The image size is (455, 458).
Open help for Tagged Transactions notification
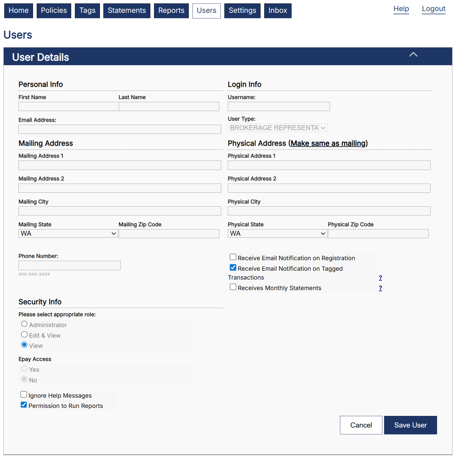click(380, 278)
